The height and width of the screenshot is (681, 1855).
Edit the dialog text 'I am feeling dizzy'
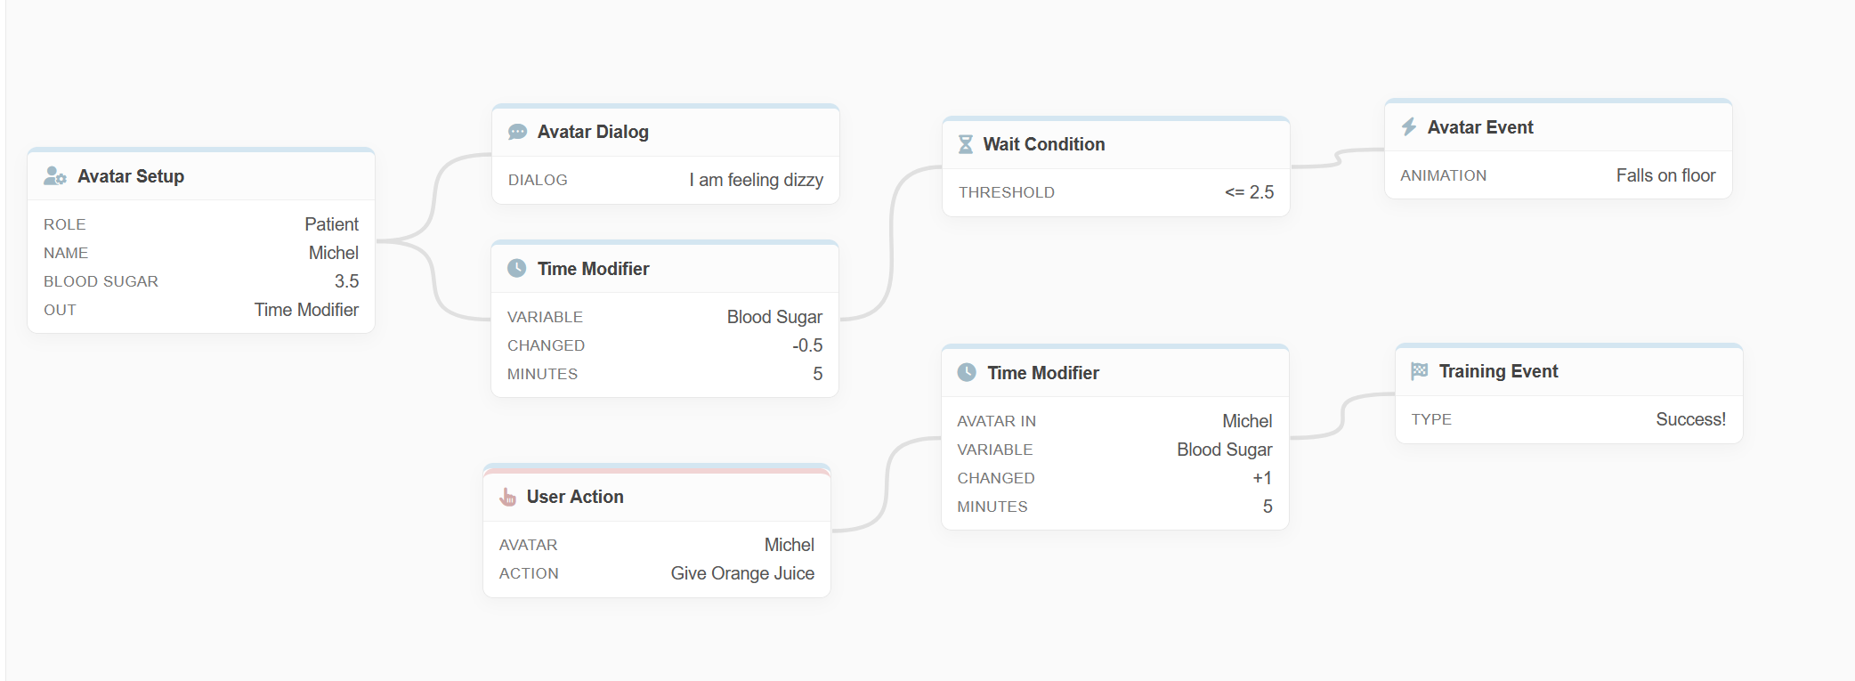(756, 180)
